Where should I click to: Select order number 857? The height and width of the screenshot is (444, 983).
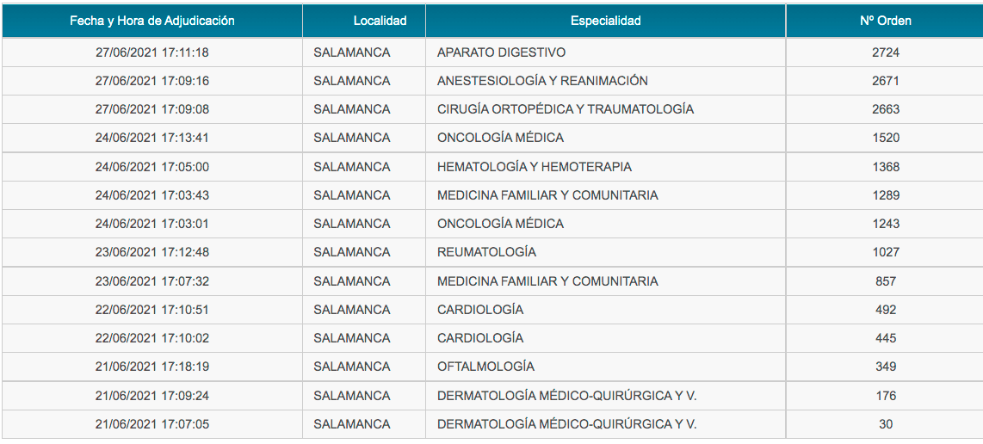pyautogui.click(x=885, y=281)
